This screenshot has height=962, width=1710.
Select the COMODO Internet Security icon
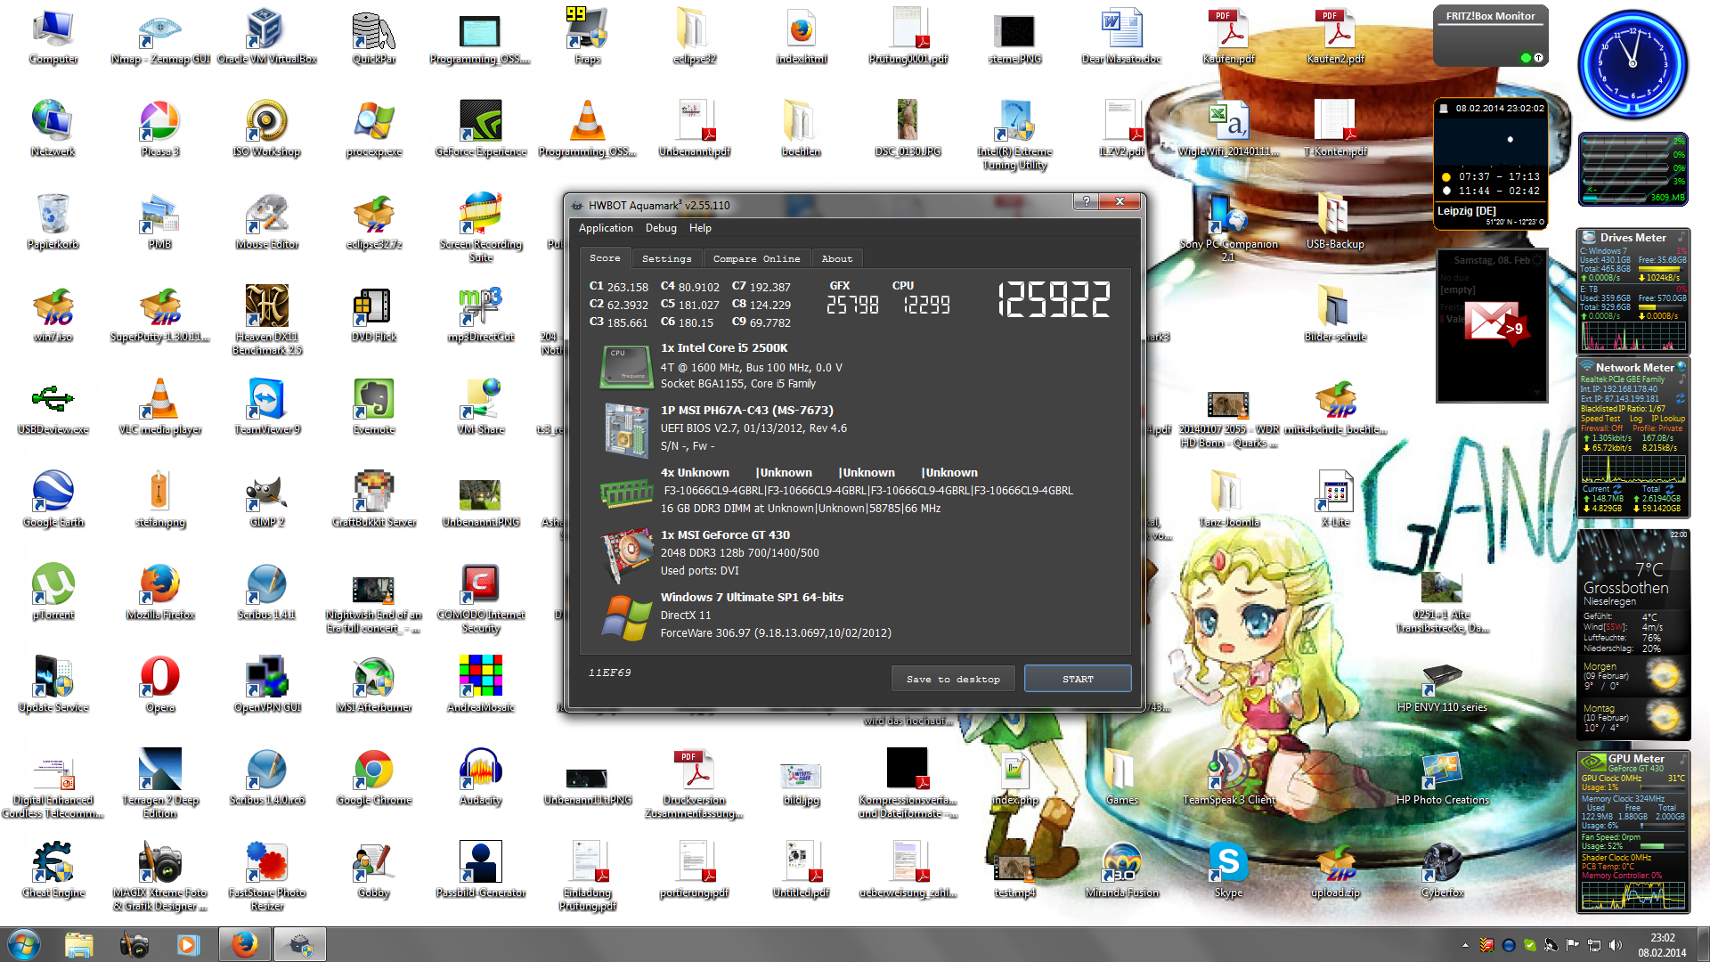tap(481, 600)
